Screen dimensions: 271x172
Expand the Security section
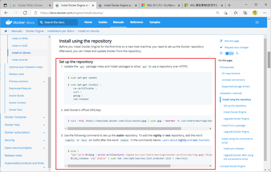pos(44,141)
